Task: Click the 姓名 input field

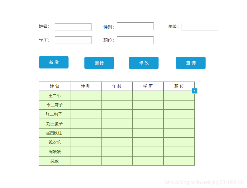Action: click(x=73, y=27)
